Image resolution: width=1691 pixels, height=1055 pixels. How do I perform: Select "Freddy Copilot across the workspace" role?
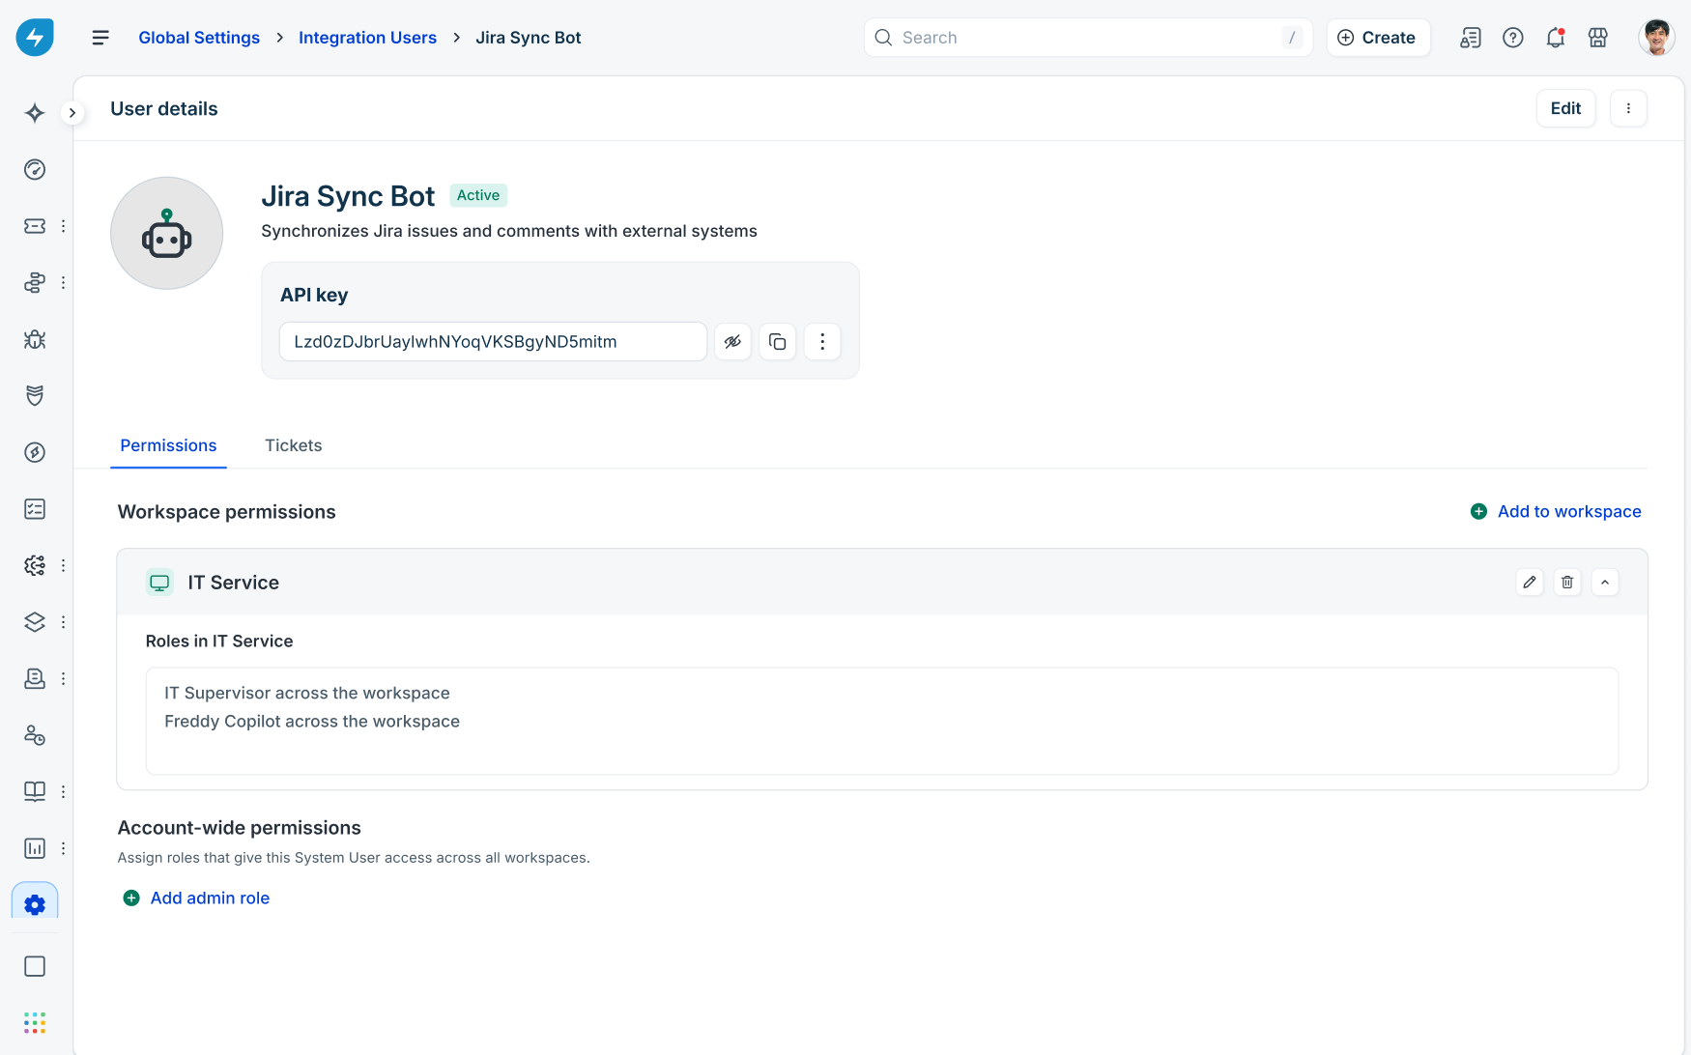[312, 722]
